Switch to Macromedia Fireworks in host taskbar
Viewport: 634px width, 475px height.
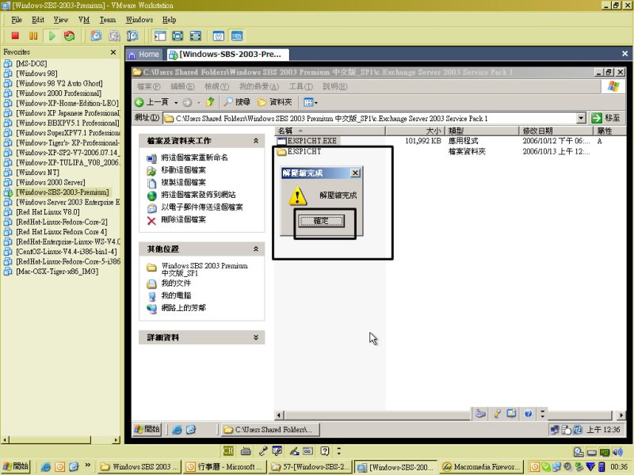click(x=482, y=467)
